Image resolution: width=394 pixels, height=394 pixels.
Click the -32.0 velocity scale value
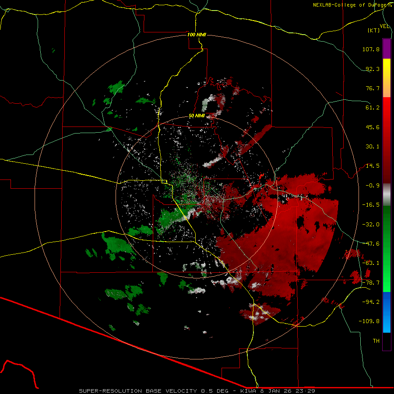371,225
